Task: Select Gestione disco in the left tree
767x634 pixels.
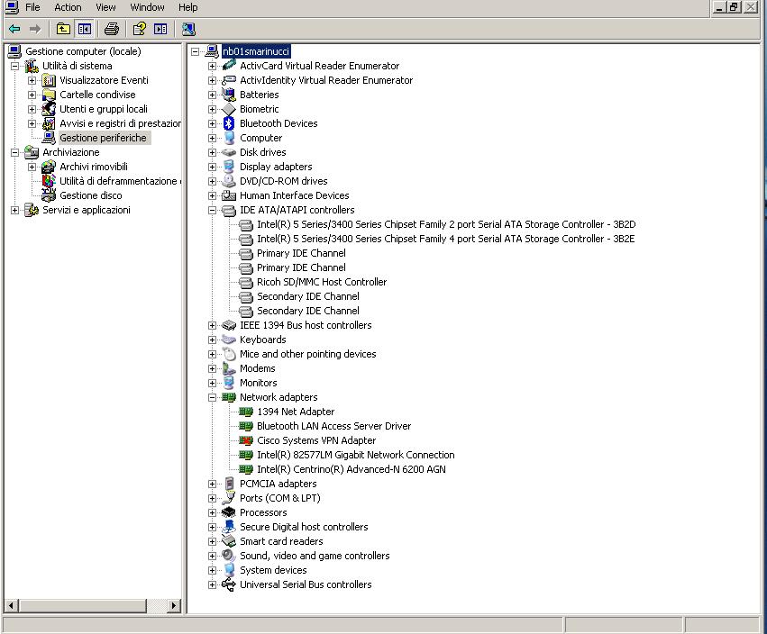Action: (x=90, y=195)
